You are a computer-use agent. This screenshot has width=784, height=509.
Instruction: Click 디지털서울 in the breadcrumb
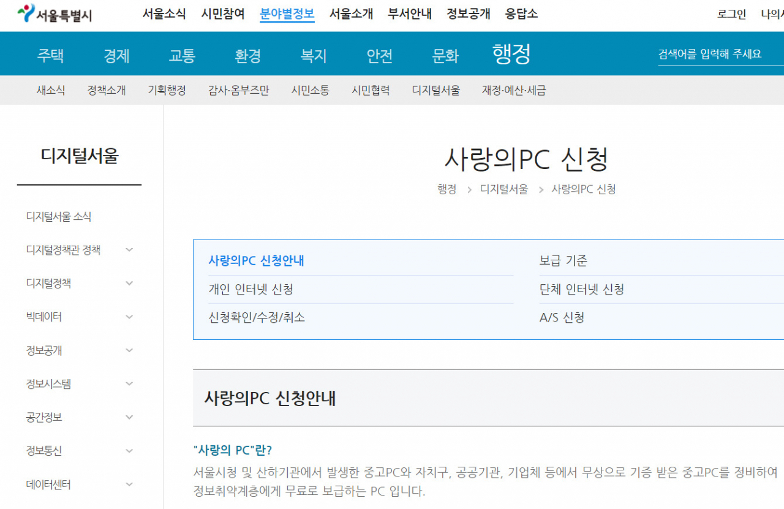pyautogui.click(x=504, y=189)
